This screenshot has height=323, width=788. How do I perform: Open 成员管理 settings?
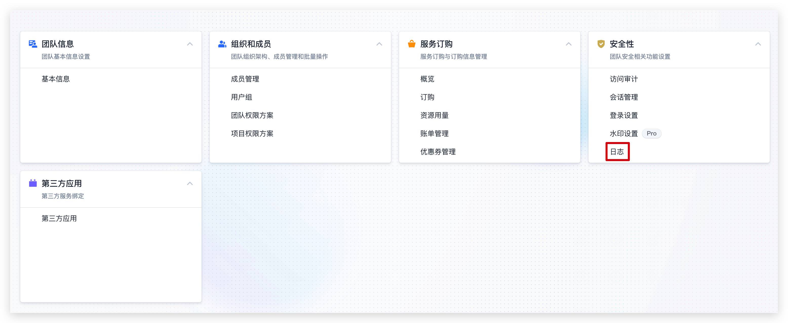pyautogui.click(x=245, y=79)
